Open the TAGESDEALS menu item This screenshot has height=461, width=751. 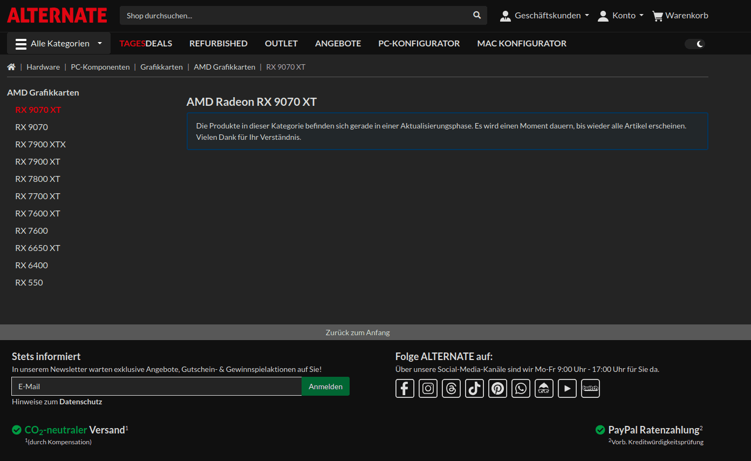click(146, 43)
